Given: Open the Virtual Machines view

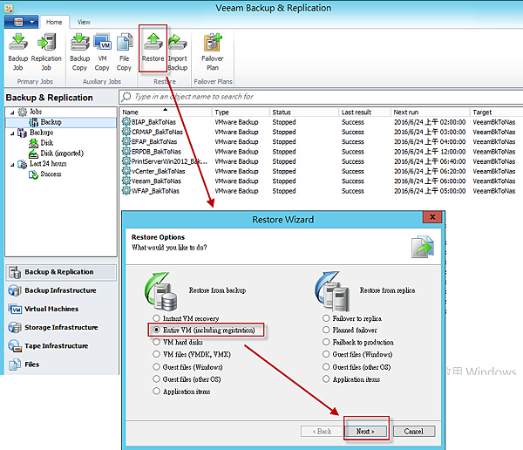Looking at the screenshot, I should [x=61, y=309].
